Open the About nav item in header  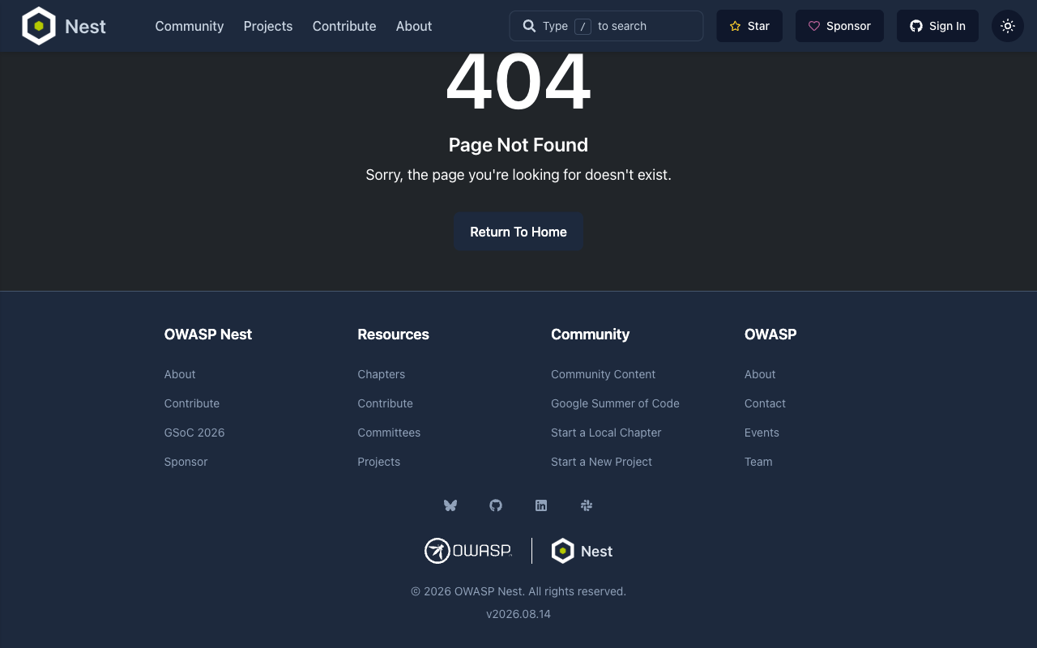coord(414,26)
